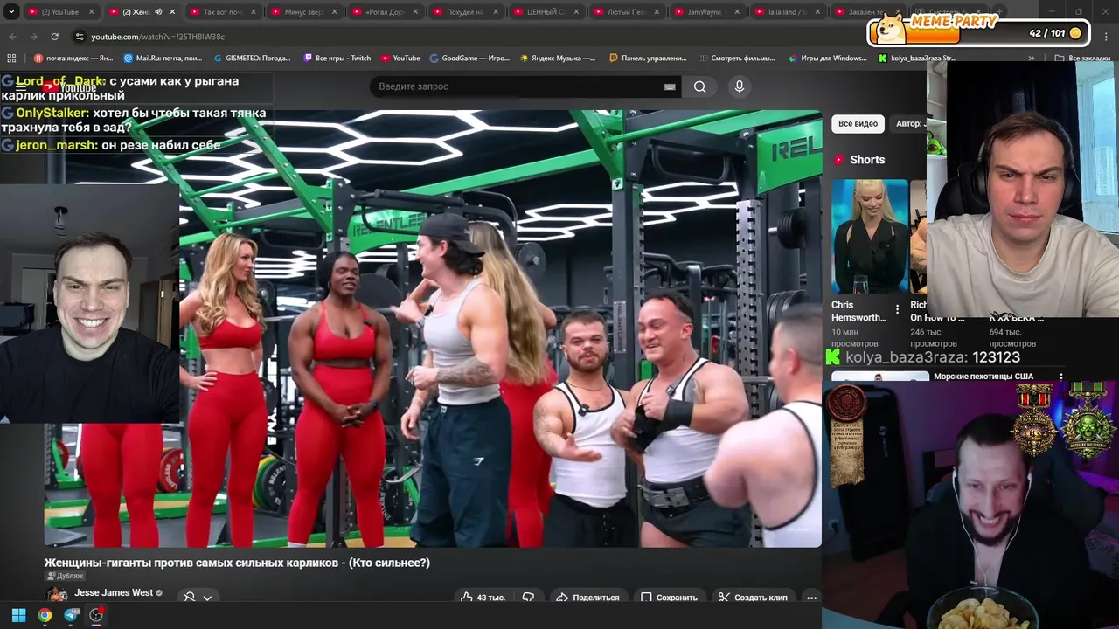Click the browser back arrow
1119x629 pixels.
coord(12,37)
